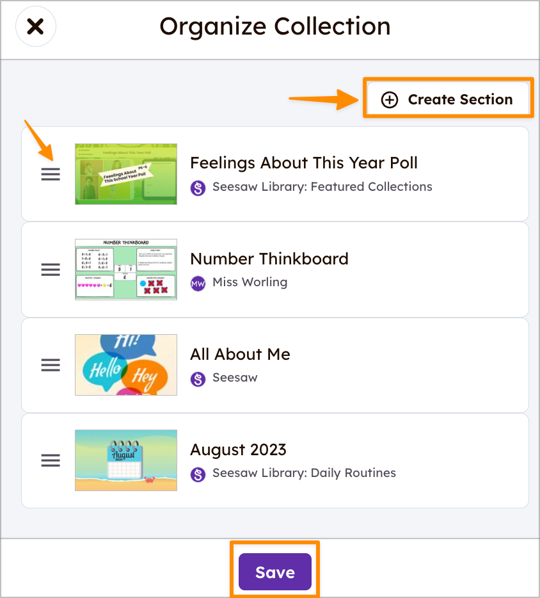The height and width of the screenshot is (598, 540).
Task: Select the All About Me thumbnail
Action: coord(126,365)
